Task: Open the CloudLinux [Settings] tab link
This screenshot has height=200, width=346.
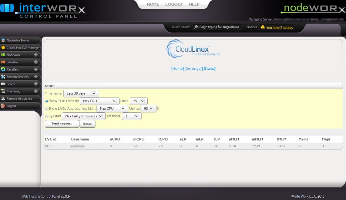Action: [193, 68]
